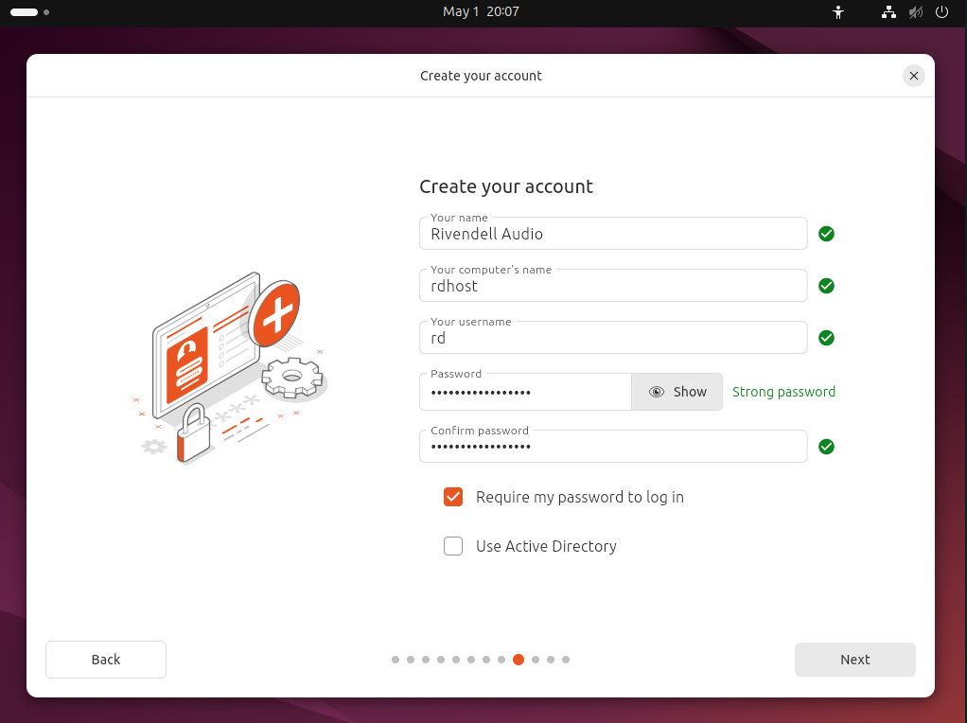Show the password with the eye button
Screen dimensions: 967x723
[677, 392]
